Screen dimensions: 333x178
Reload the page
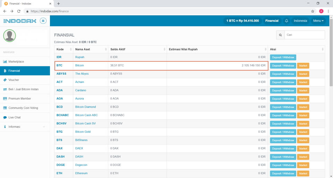[19, 11]
